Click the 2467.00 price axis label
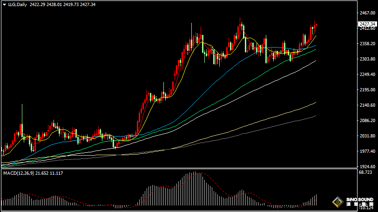This screenshot has height=212, width=378. point(367,13)
